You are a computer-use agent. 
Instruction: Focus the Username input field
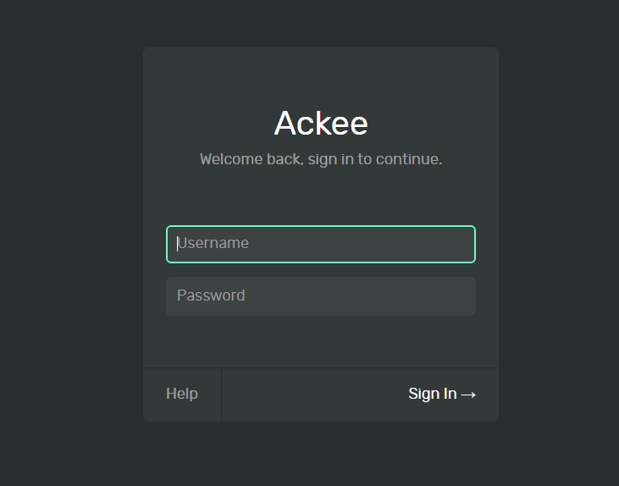coord(321,244)
